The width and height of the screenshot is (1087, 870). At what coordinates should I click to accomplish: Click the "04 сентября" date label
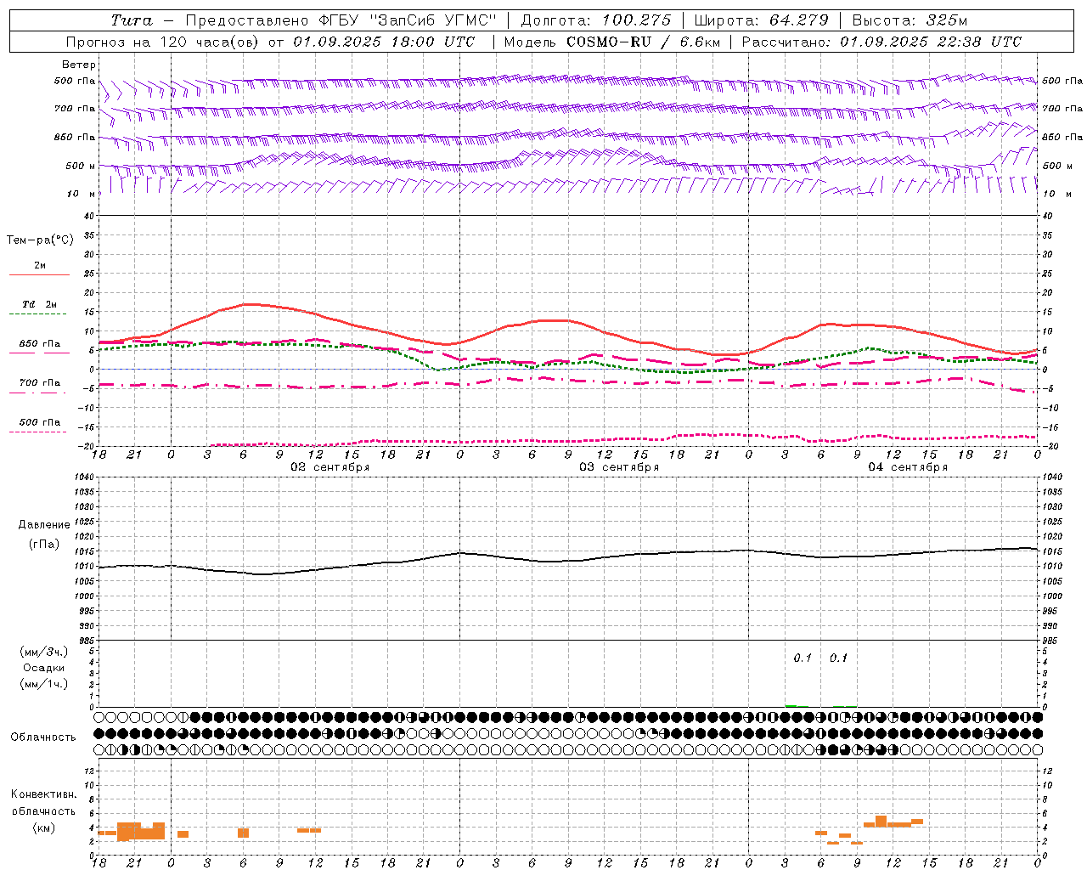908,467
